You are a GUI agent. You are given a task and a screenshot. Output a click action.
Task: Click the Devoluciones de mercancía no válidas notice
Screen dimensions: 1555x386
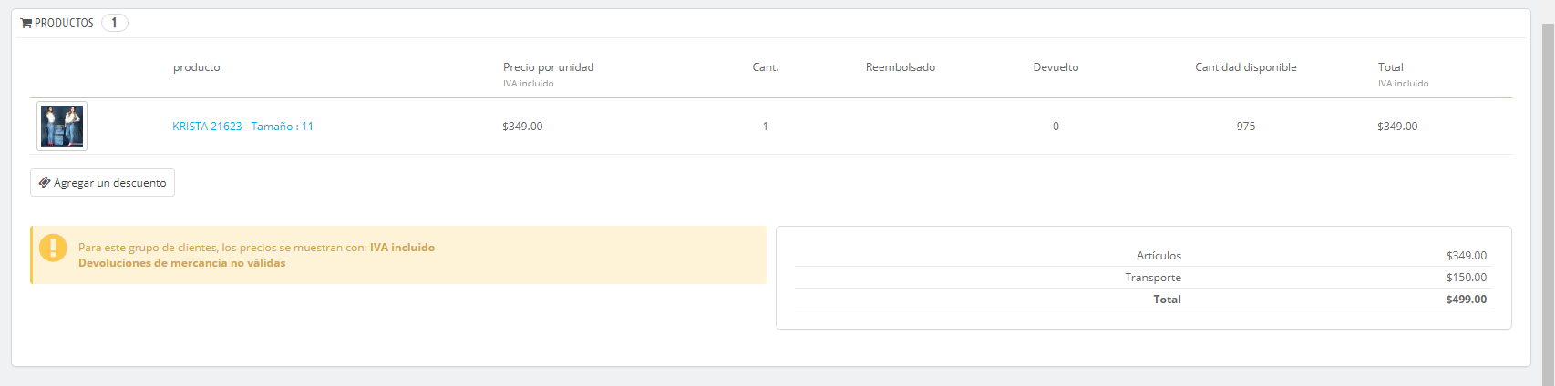coord(181,263)
